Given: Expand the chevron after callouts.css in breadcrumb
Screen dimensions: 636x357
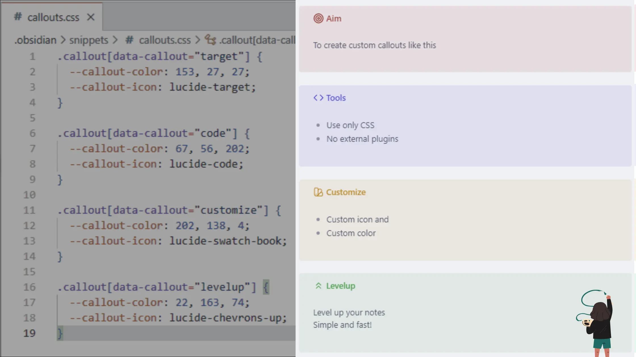Looking at the screenshot, I should [x=198, y=40].
